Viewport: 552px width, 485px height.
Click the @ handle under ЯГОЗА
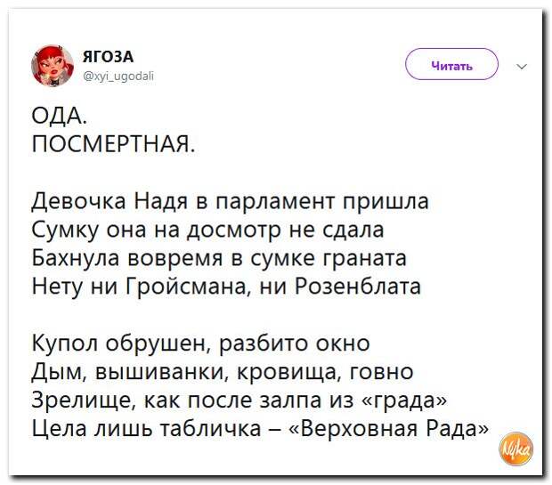click(x=118, y=76)
